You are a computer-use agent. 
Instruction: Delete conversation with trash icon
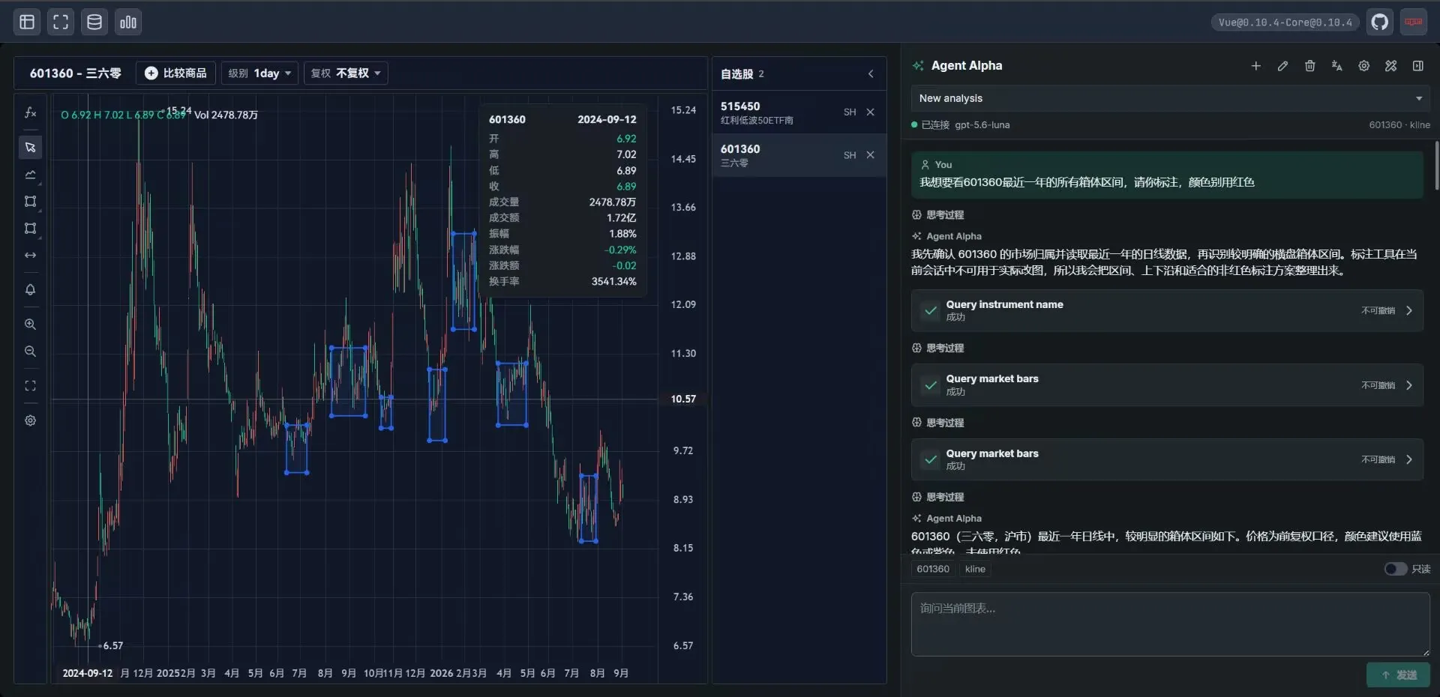(1309, 66)
